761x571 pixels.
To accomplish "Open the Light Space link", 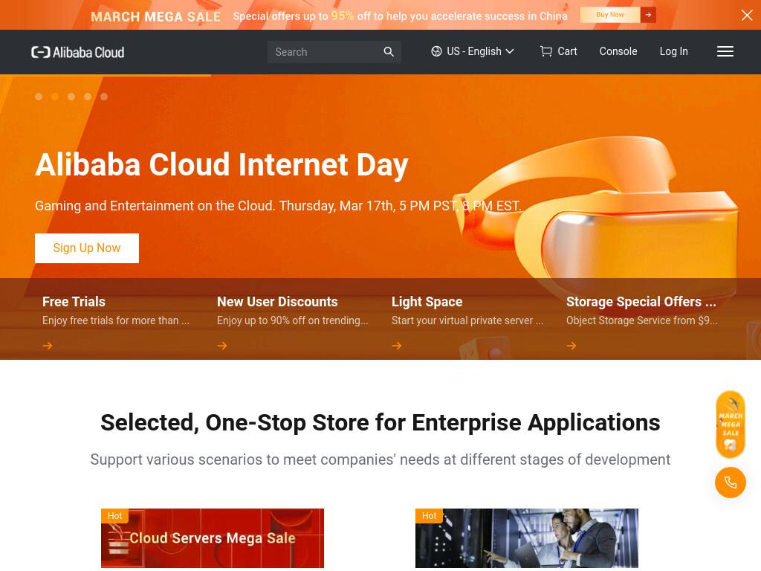I will click(427, 302).
